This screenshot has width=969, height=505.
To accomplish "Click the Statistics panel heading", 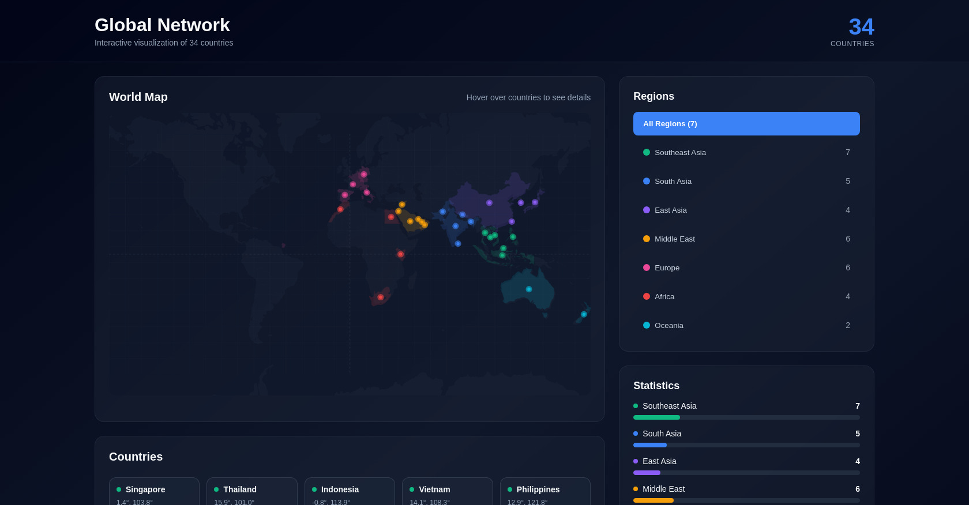I will (x=656, y=386).
